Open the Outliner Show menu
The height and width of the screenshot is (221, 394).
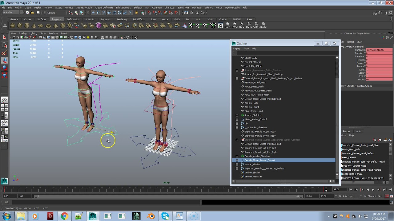(246, 48)
